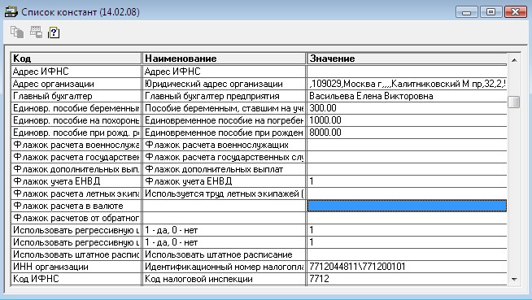
Task: Maximize the Список констант window
Action: [491, 12]
